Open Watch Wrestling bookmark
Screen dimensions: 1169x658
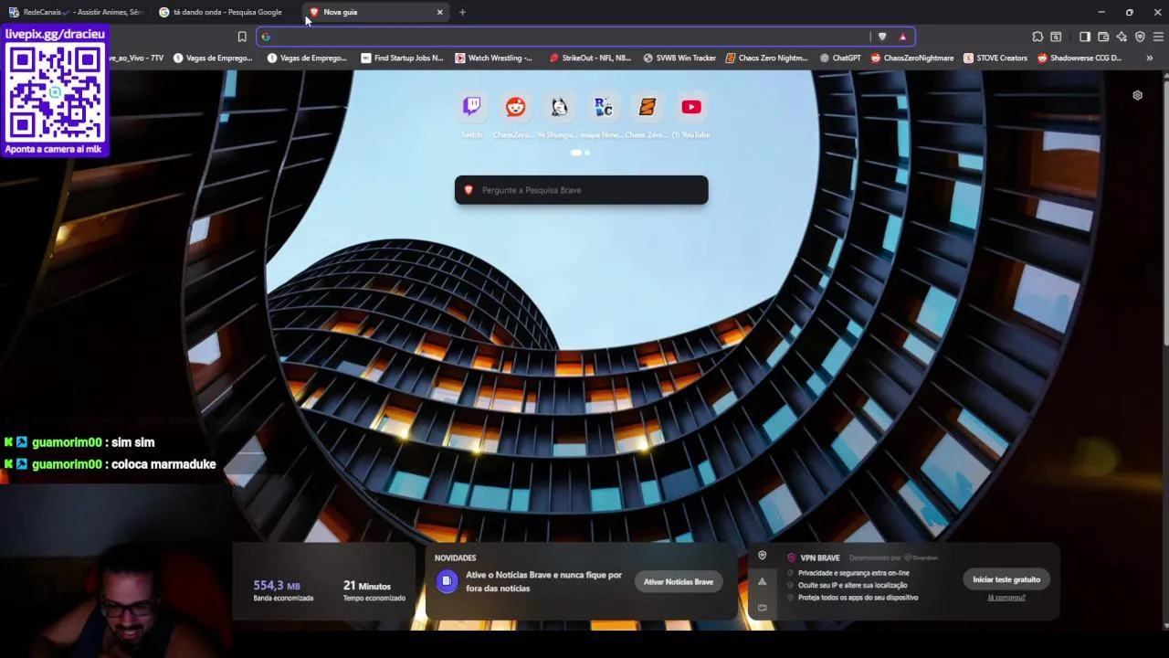[x=493, y=58]
